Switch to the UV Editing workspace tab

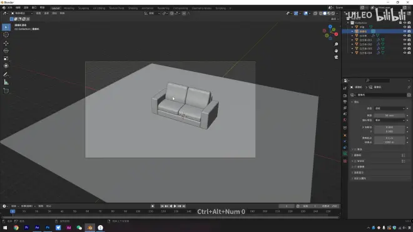(99, 8)
